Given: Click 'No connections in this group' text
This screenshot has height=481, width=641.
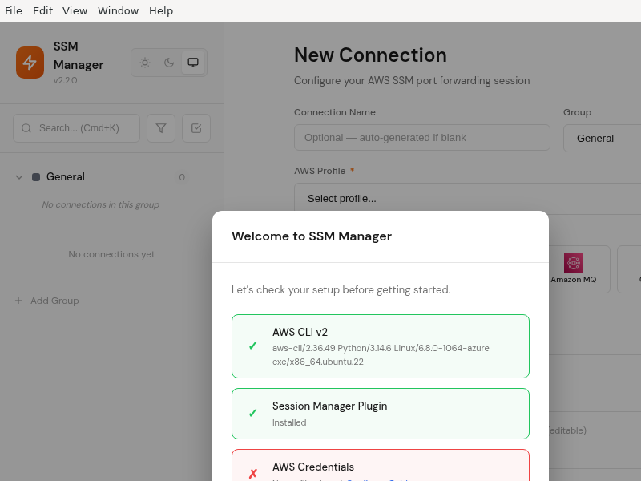Looking at the screenshot, I should [x=101, y=204].
